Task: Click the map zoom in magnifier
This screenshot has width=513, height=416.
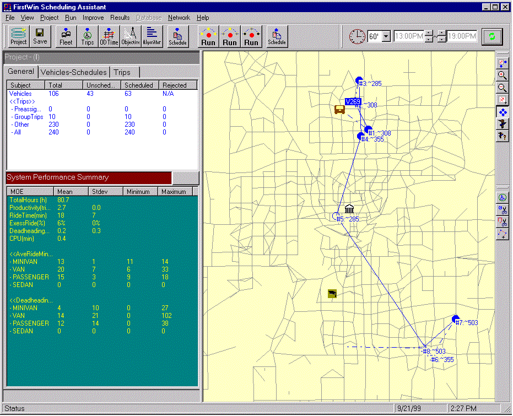Action: [502, 75]
